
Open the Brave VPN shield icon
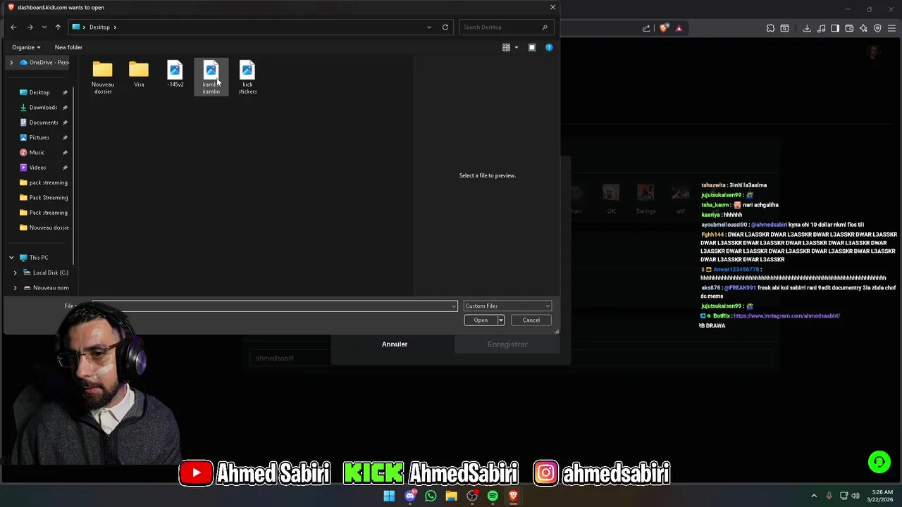coord(877,28)
